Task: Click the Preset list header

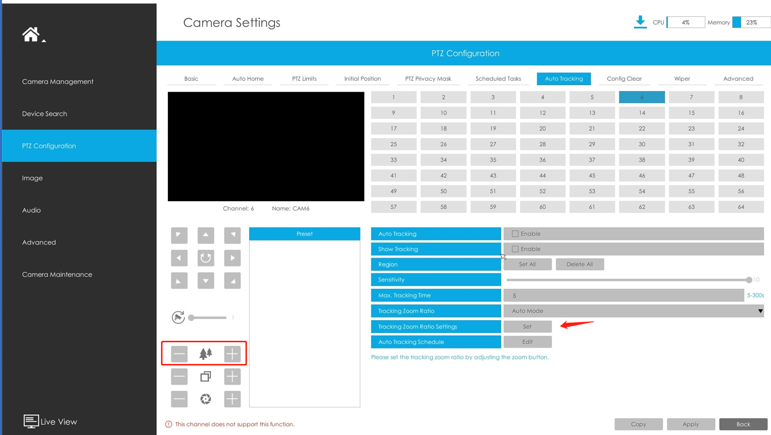Action: pyautogui.click(x=305, y=234)
